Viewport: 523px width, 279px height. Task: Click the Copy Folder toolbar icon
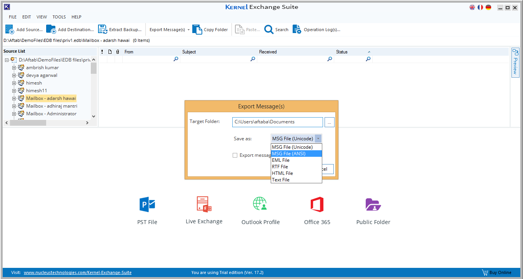(197, 30)
